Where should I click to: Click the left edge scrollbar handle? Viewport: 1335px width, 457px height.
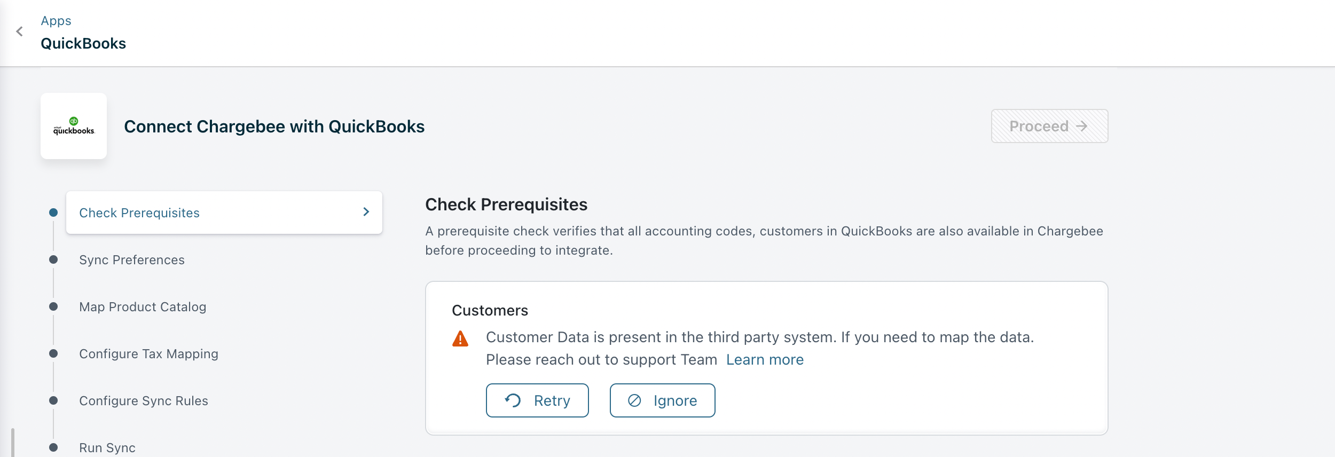point(12,442)
